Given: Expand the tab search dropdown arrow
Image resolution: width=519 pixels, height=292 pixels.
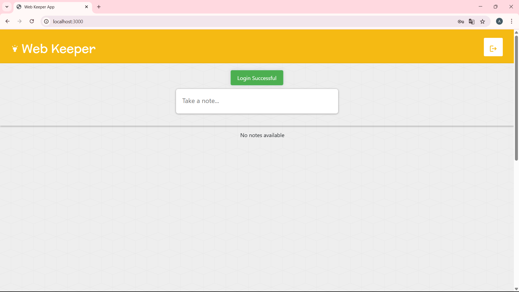Looking at the screenshot, I should (x=7, y=7).
